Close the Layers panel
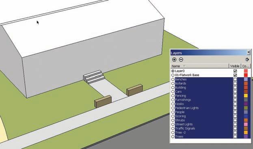The width and height of the screenshot is (253, 149). coord(249,52)
